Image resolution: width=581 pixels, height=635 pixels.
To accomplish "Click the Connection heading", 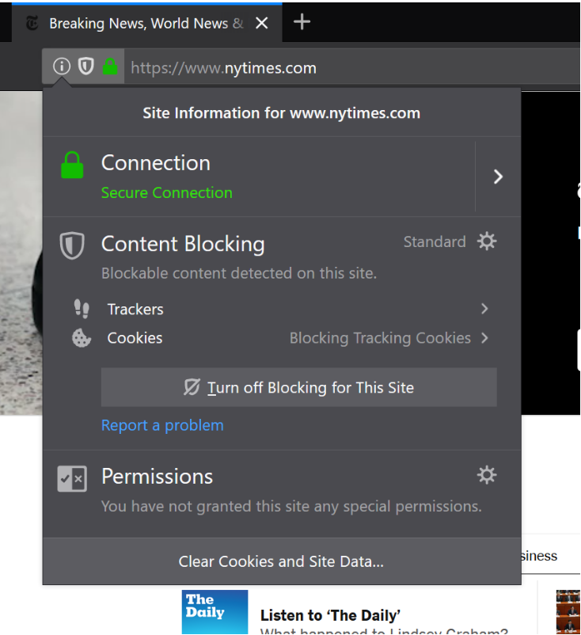I will point(156,163).
